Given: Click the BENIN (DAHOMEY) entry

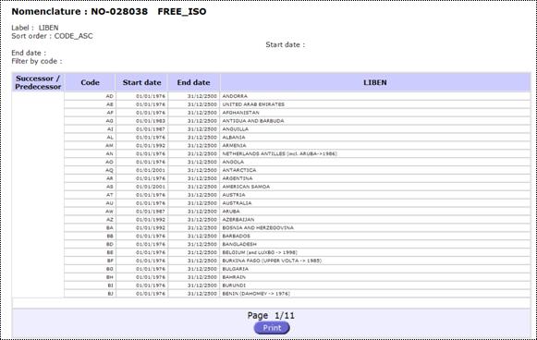Looking at the screenshot, I should click(x=256, y=294).
